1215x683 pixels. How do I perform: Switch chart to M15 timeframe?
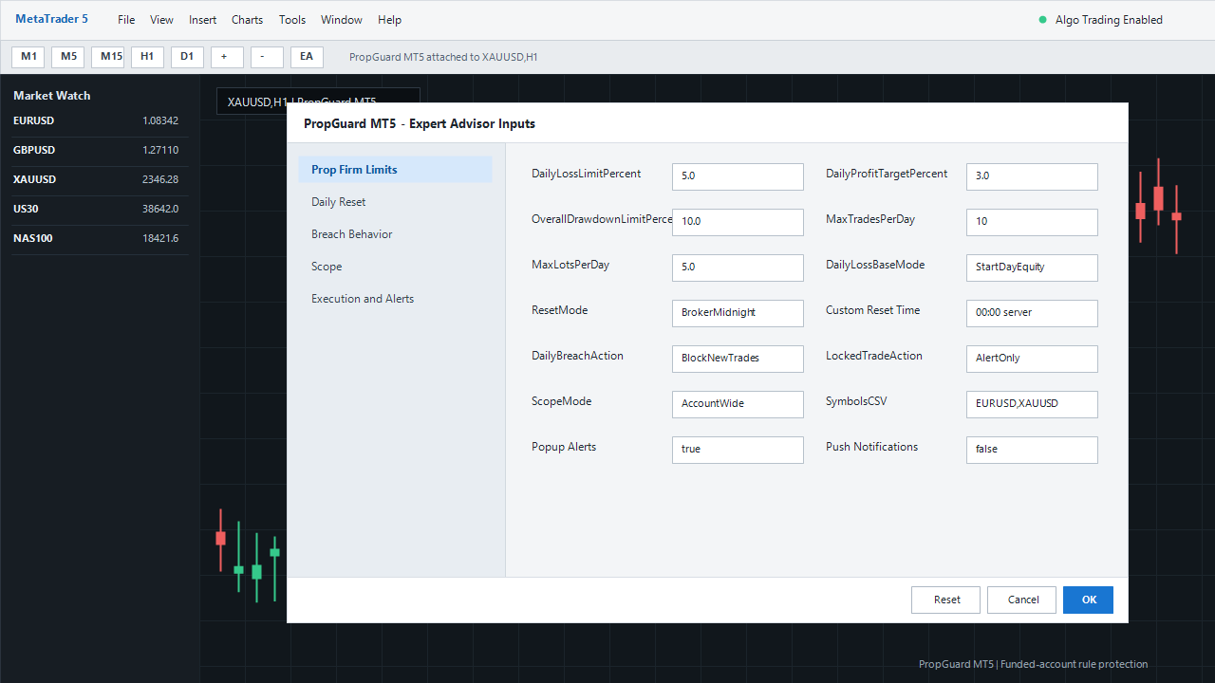[x=108, y=57]
